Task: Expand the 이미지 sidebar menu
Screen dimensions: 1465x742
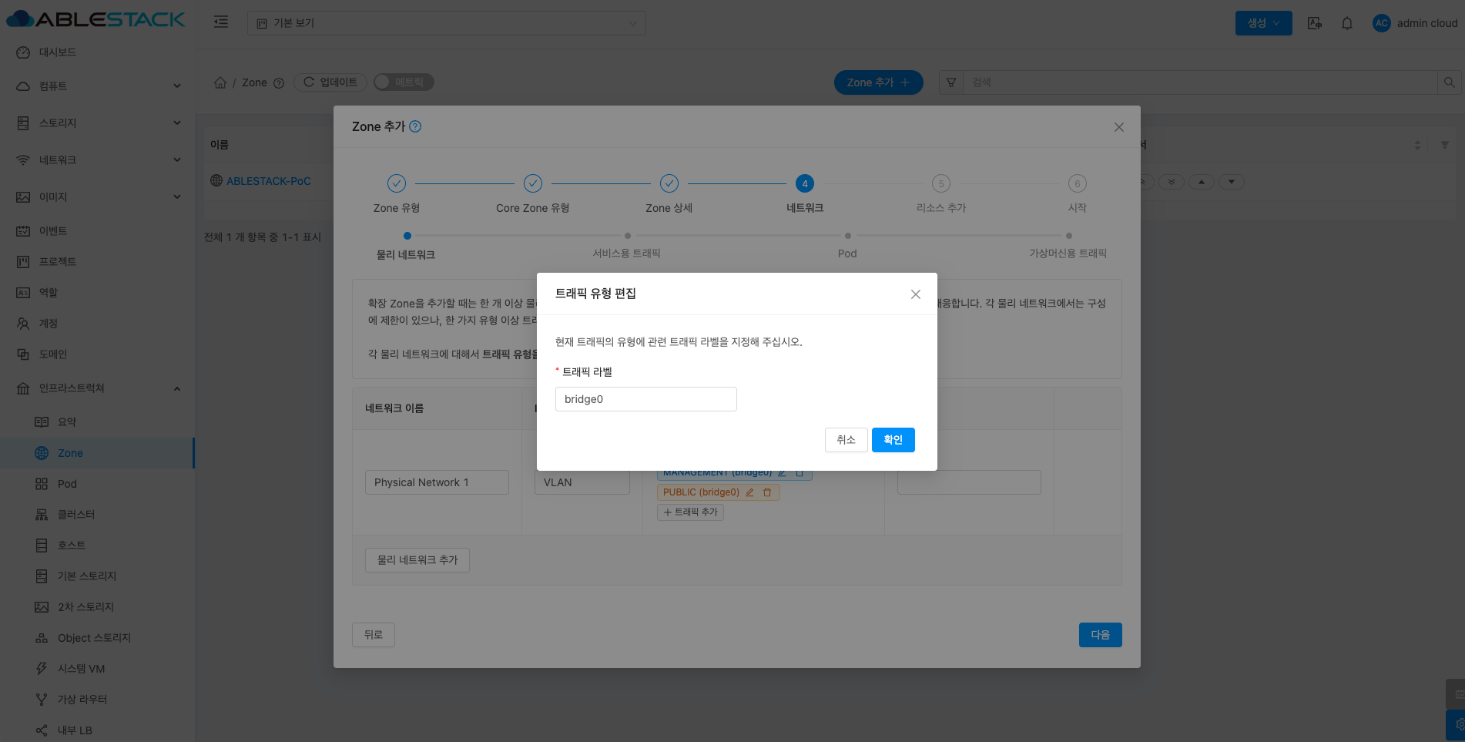Action: tap(97, 197)
